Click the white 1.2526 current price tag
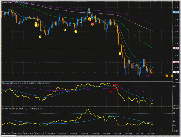 [176, 72]
